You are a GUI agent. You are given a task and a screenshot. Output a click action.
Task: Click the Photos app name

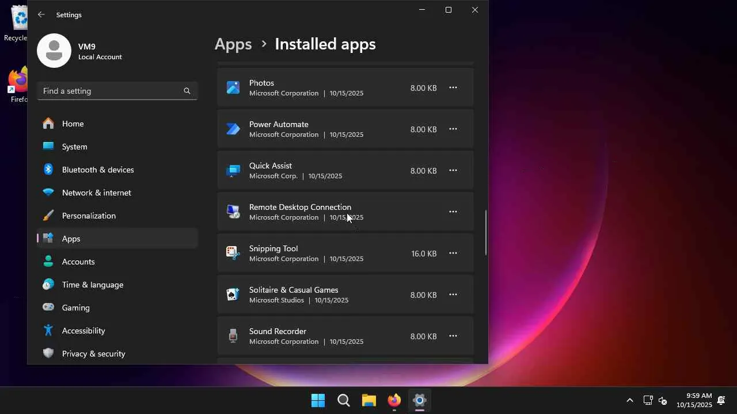[x=261, y=83]
